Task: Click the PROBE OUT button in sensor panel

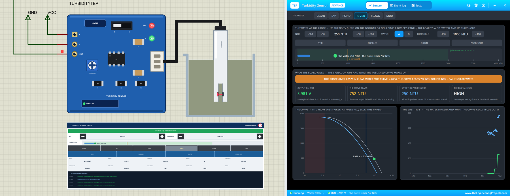Action: coord(477,43)
